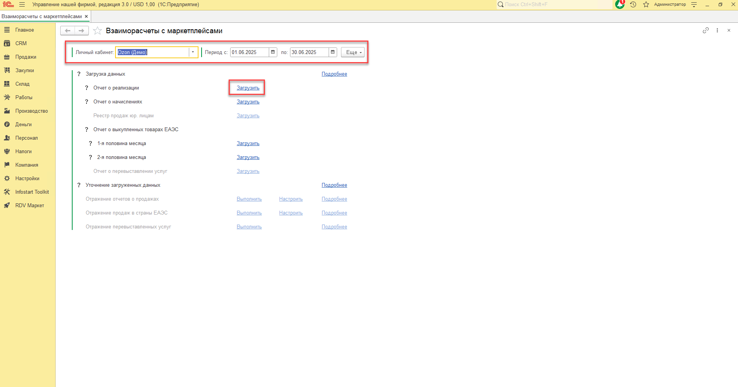Open the Налоги section
Viewport: 738px width, 387px height.
[28, 151]
